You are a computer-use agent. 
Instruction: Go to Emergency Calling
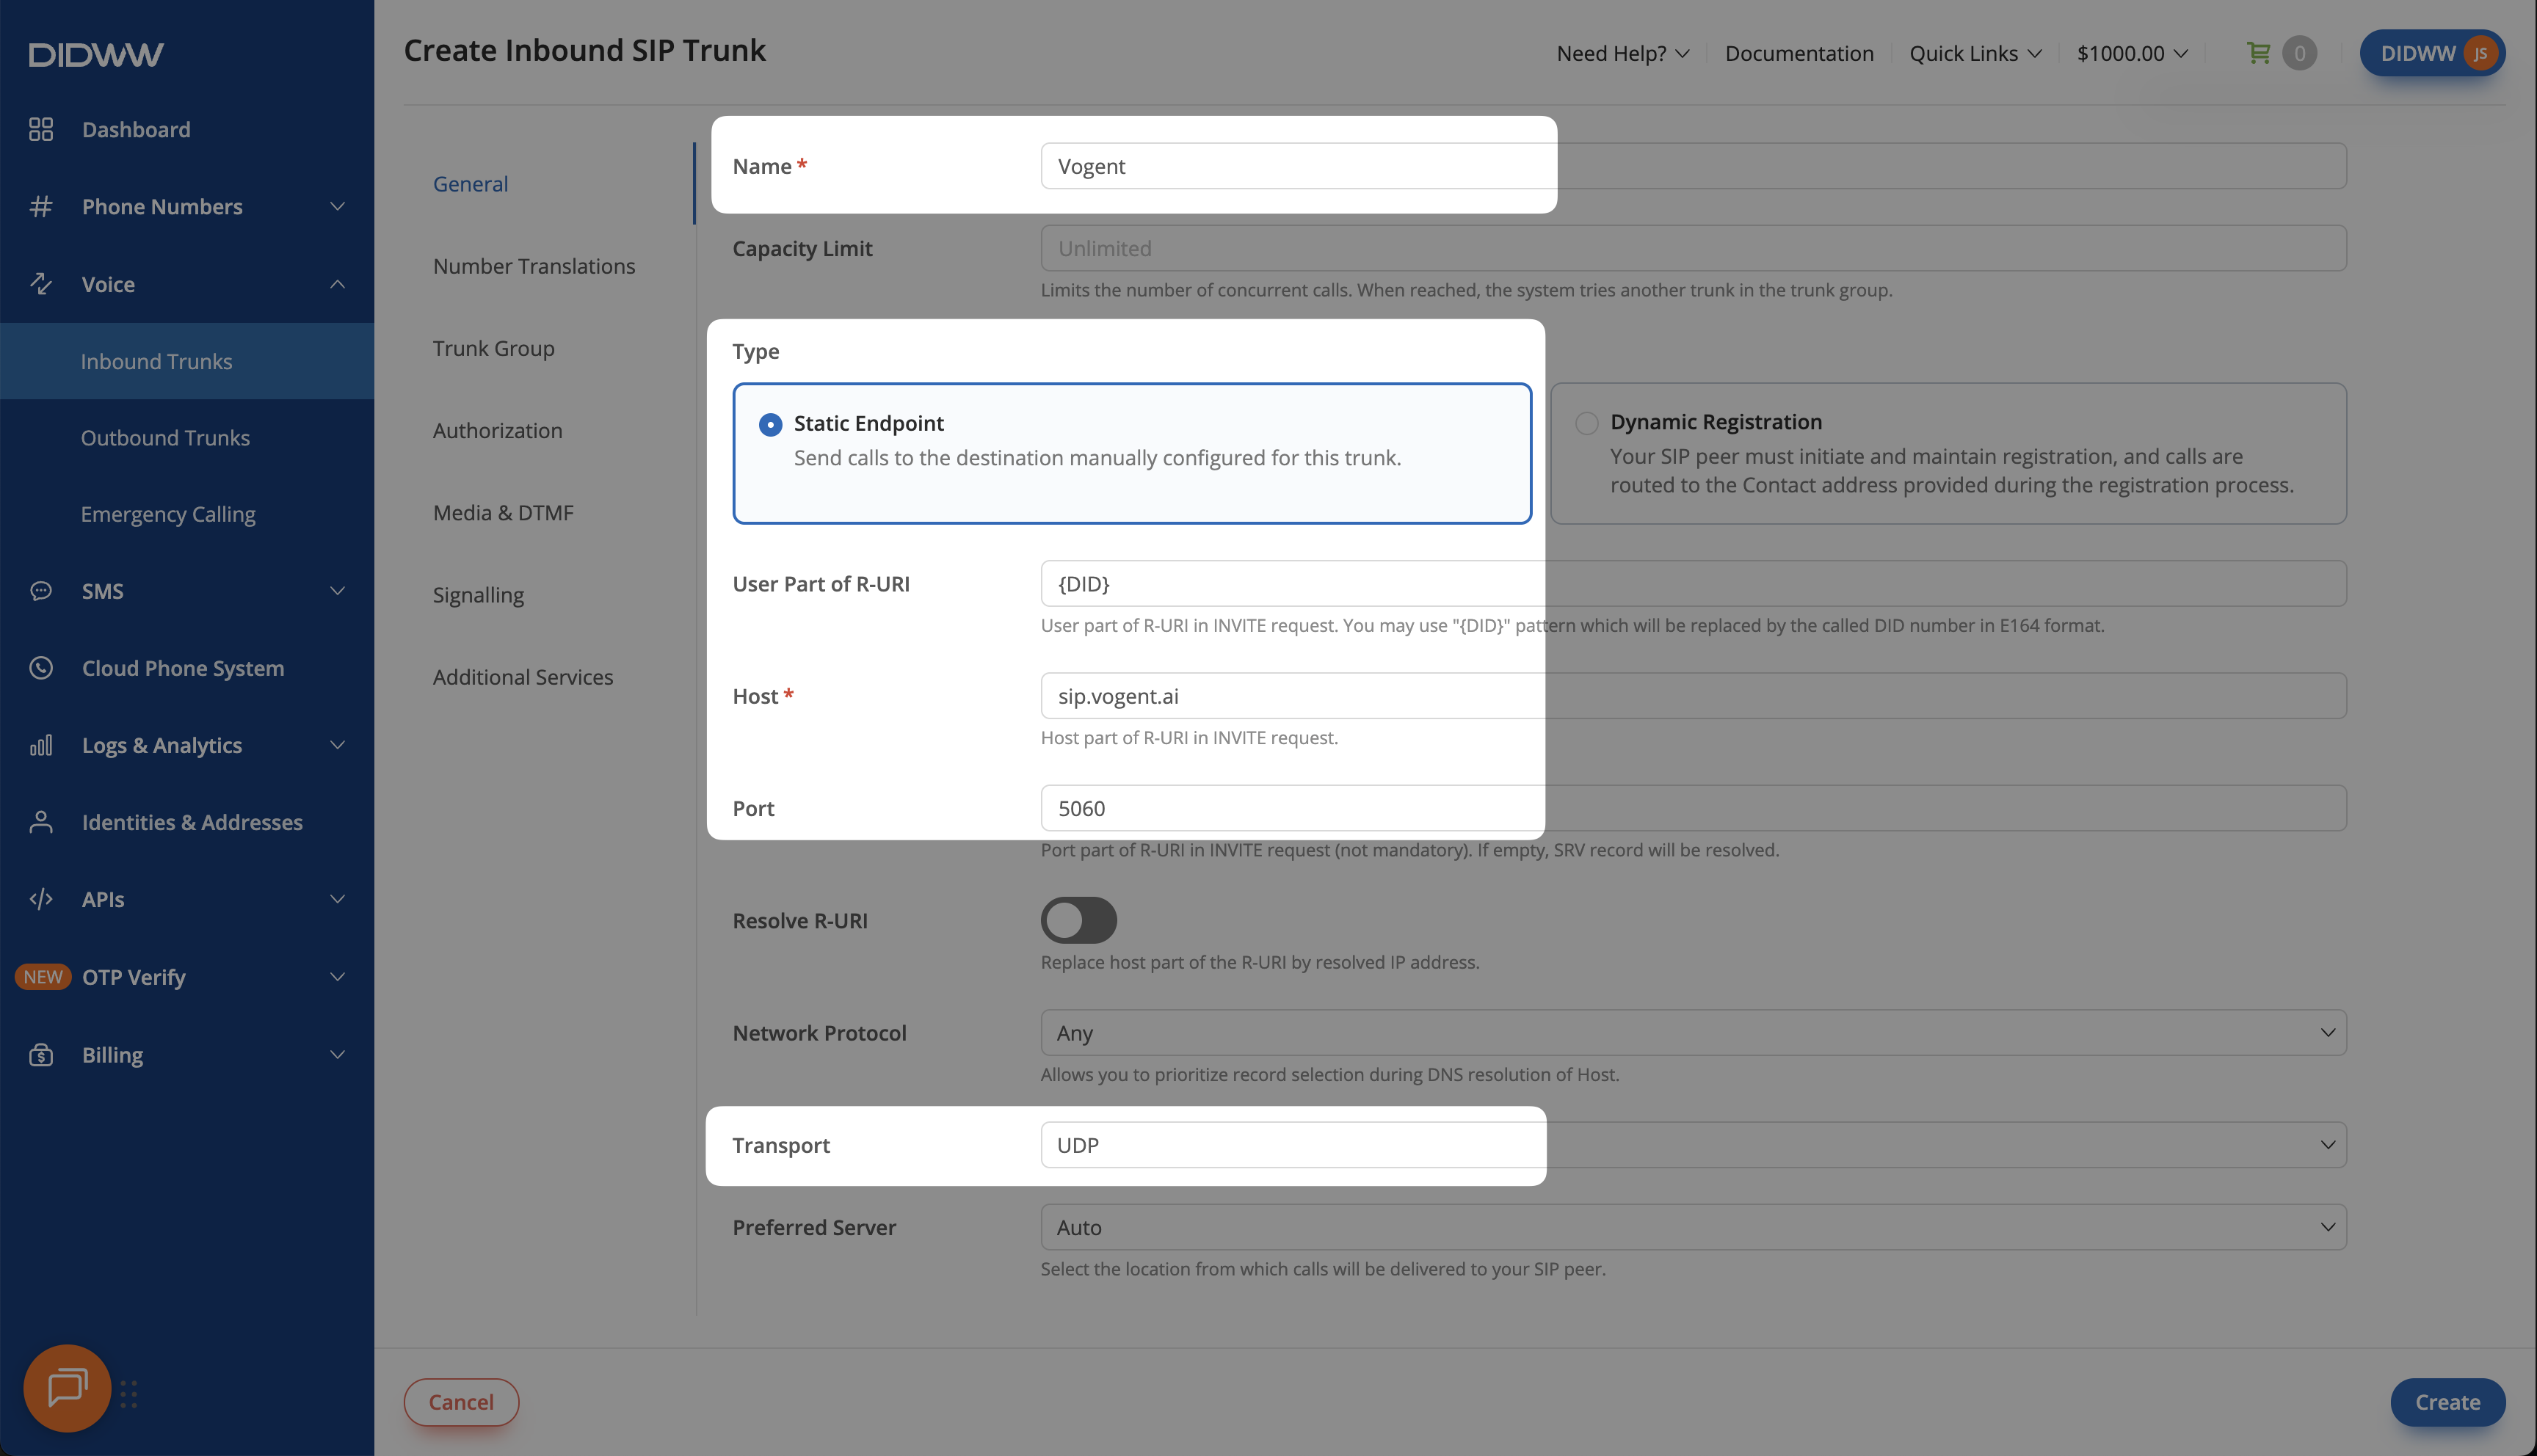point(168,514)
